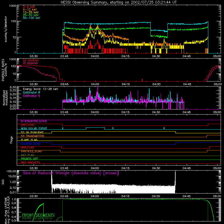Click the vertical Flags axis label
224x224 pixels.
pyautogui.click(x=11, y=140)
